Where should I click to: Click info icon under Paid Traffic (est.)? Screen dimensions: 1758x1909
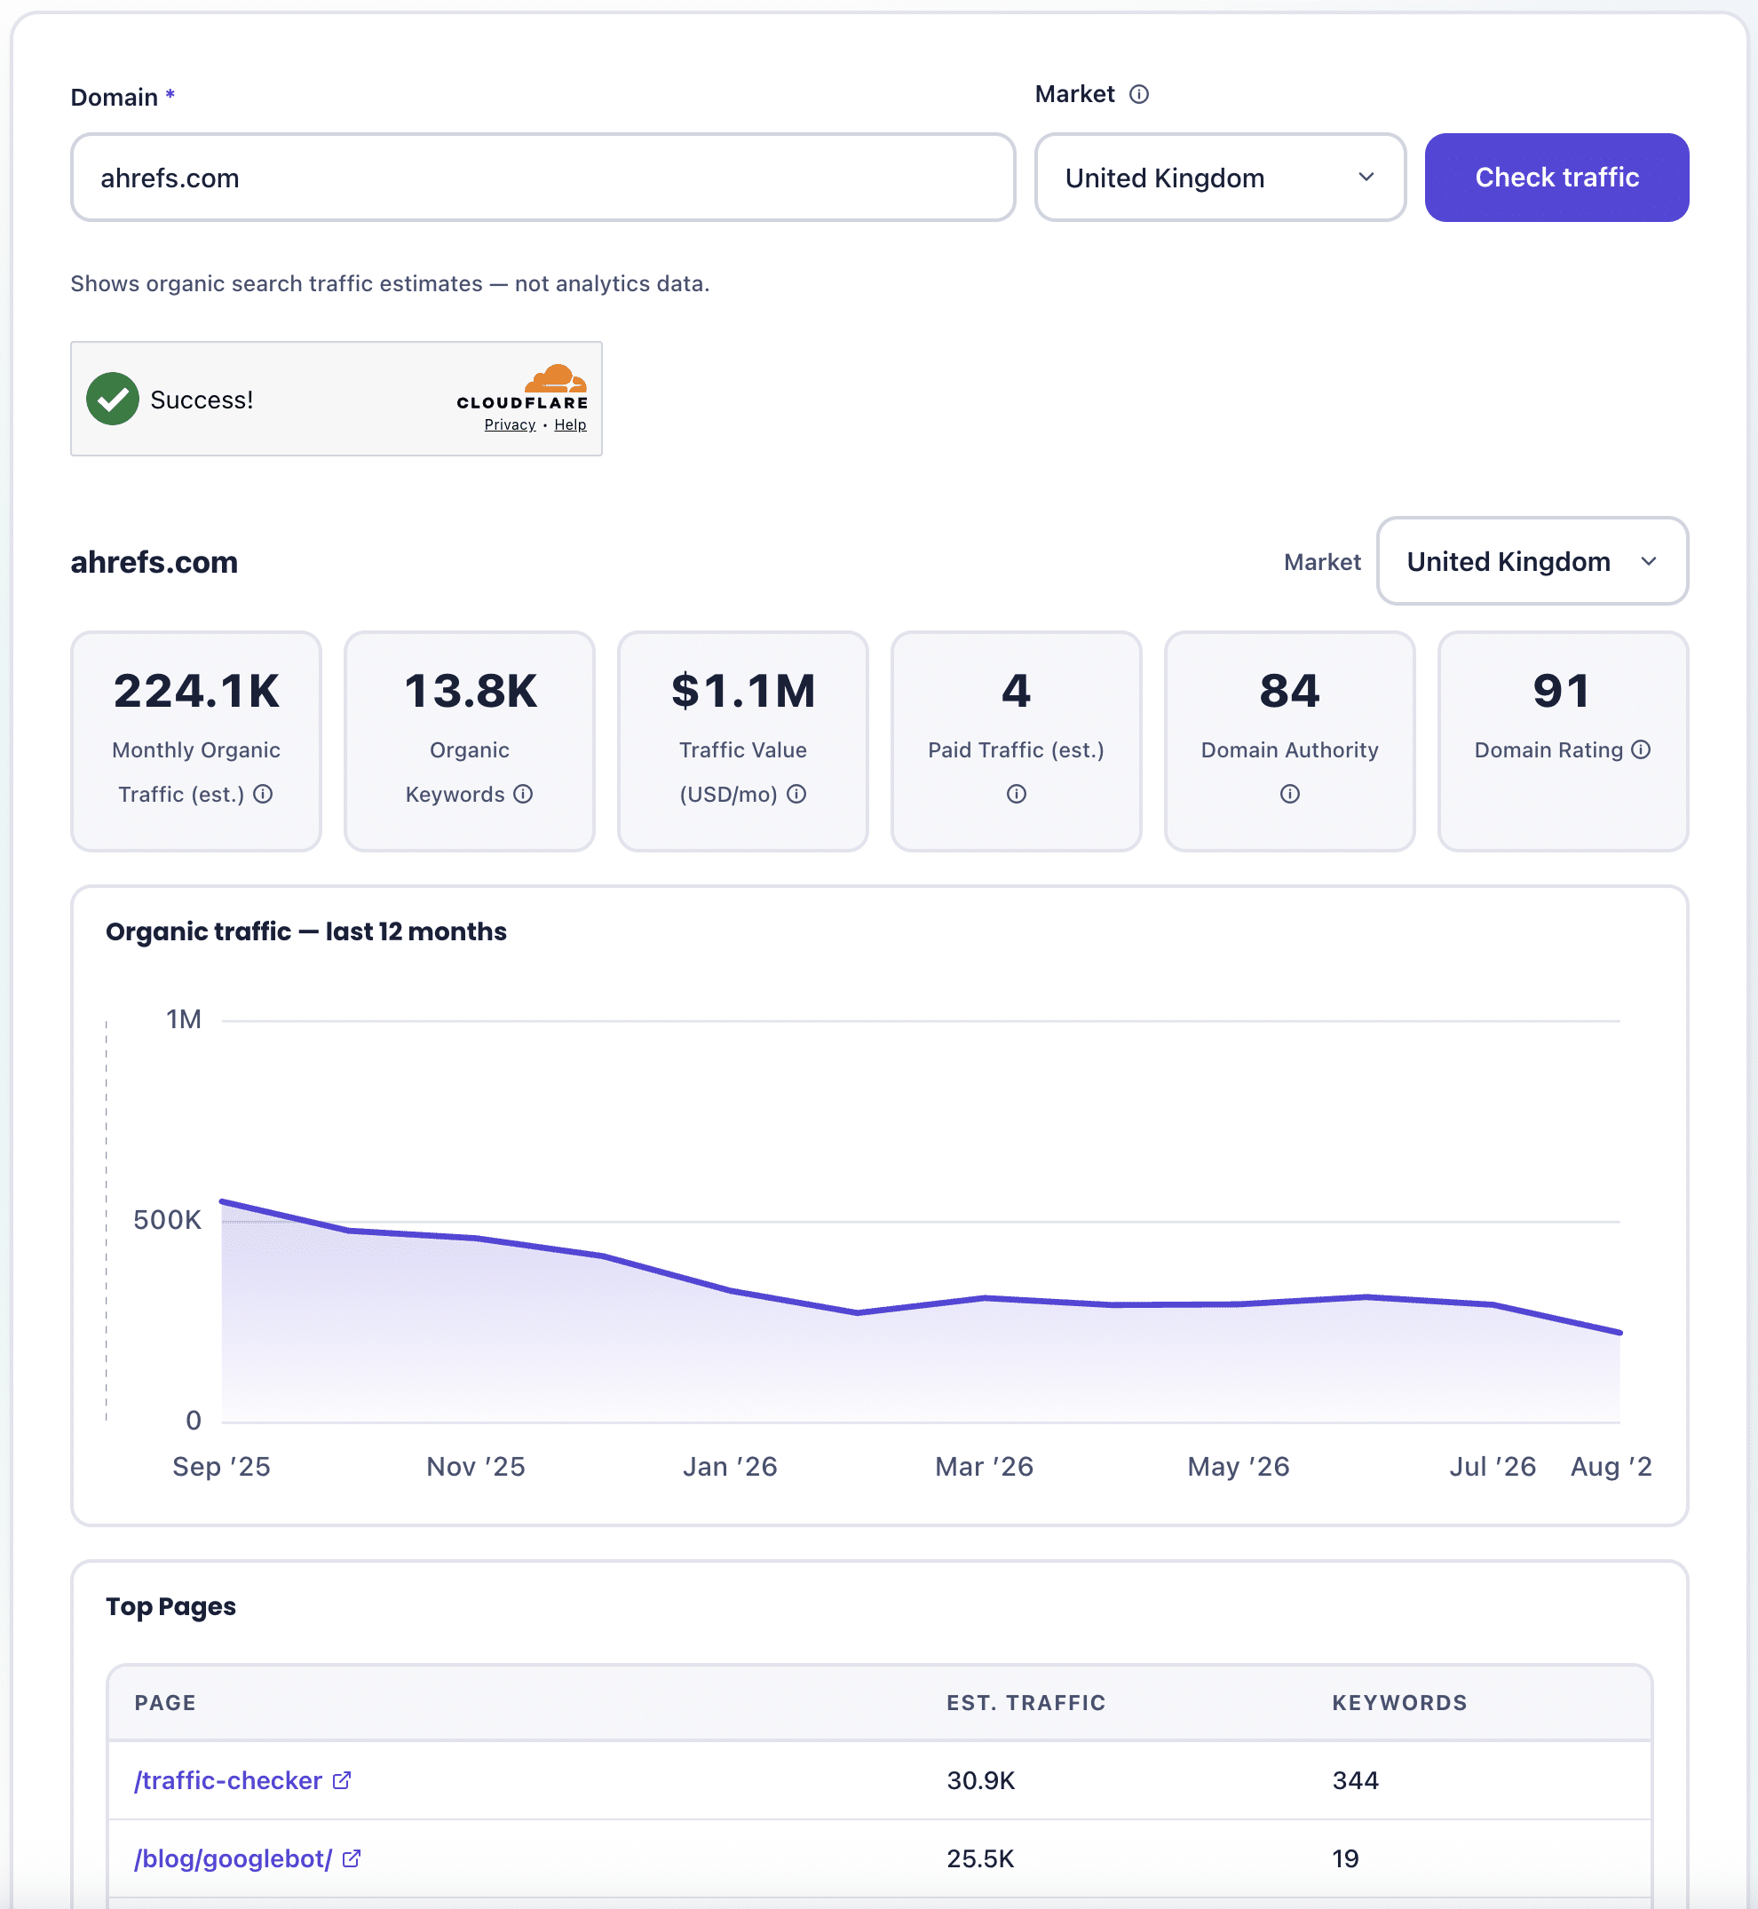pos(1016,793)
